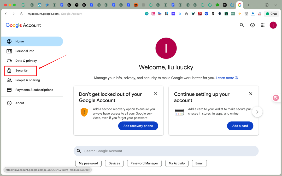This screenshot has width=282, height=176.
Task: Reload the Google Account page
Action: [x=21, y=14]
